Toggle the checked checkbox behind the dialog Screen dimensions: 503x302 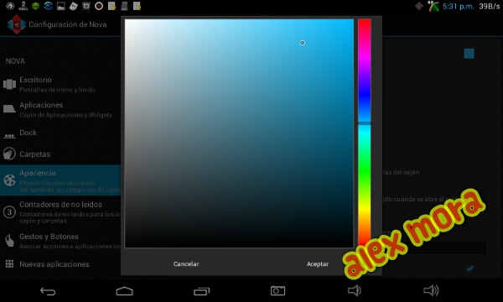[470, 268]
